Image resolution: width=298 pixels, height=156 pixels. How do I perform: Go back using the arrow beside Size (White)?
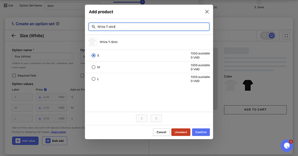(13, 36)
